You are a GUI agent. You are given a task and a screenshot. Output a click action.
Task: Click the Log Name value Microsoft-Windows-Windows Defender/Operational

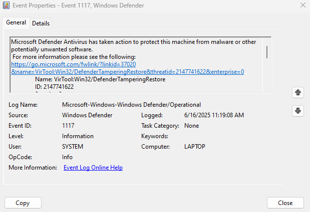131,105
